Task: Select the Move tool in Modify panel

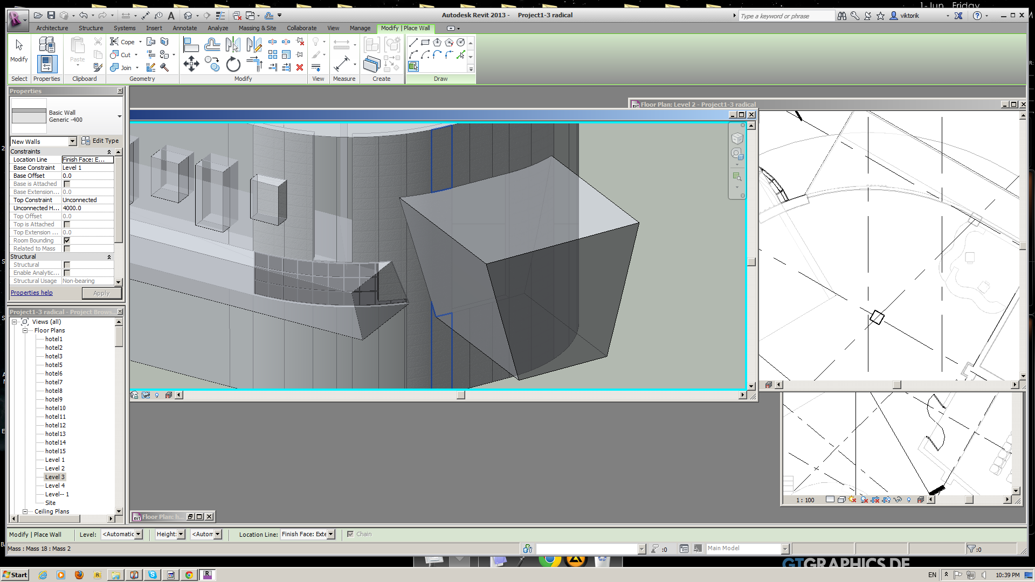Action: 191,65
